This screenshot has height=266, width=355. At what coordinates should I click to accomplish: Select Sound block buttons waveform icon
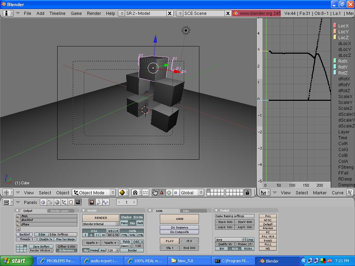click(106, 202)
